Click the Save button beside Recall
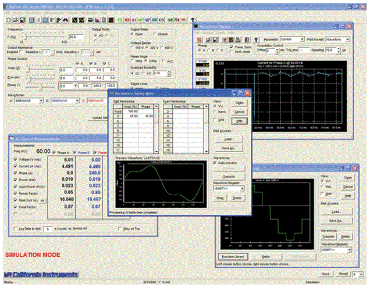 (326, 274)
